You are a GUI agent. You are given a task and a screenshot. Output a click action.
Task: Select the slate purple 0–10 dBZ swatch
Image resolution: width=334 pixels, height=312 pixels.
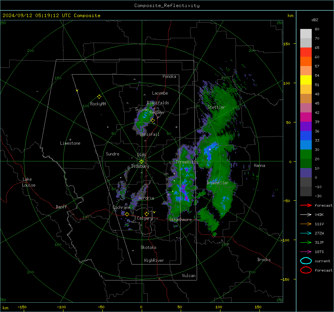tap(306, 173)
